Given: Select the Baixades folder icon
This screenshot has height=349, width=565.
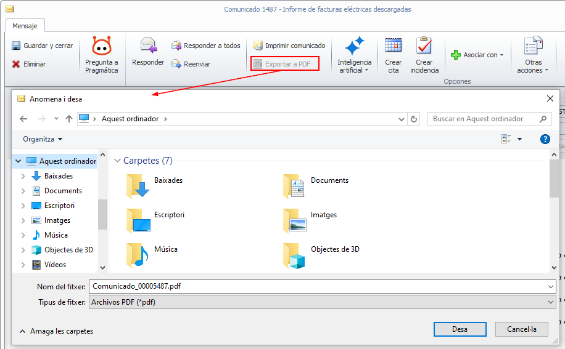Looking at the screenshot, I should pyautogui.click(x=138, y=185).
